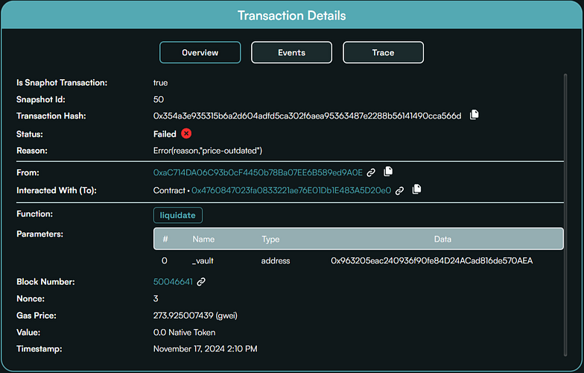This screenshot has width=584, height=373.
Task: Open the From address 0xaC714DA0... link
Action: (x=258, y=173)
